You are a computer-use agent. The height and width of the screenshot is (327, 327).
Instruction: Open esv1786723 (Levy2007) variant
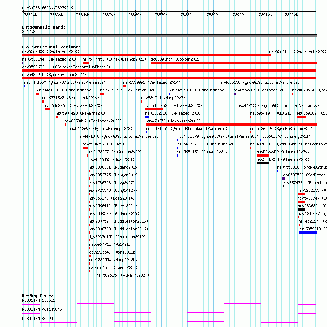112,183
